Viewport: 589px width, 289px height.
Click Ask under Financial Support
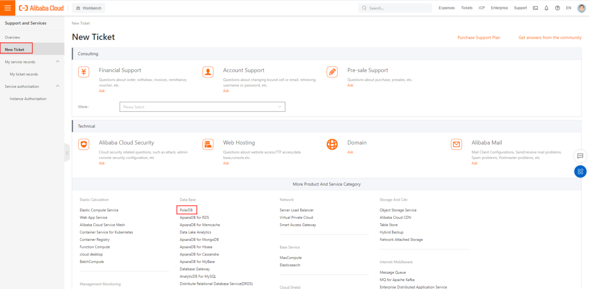point(102,91)
